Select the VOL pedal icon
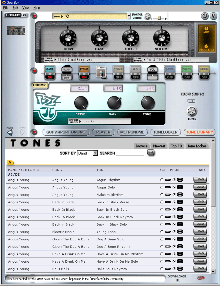The width and height of the screenshot is (220, 286). click(x=152, y=73)
